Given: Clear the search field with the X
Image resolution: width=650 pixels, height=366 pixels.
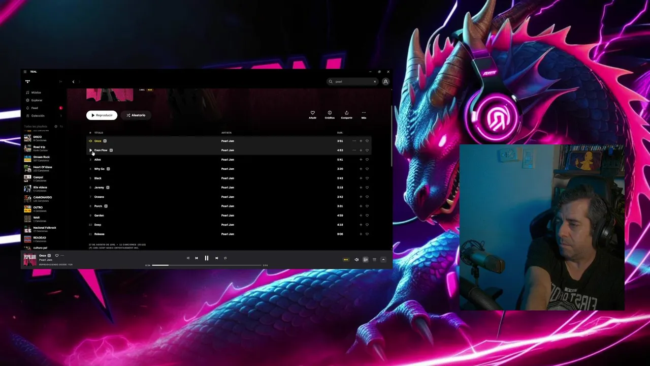Looking at the screenshot, I should [375, 81].
